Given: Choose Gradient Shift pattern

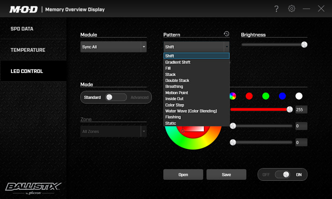Looking at the screenshot, I should click(x=197, y=62).
